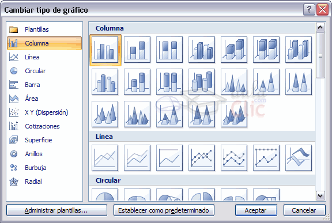
Task: Select the clustered column chart thumbnail
Action: click(105, 50)
